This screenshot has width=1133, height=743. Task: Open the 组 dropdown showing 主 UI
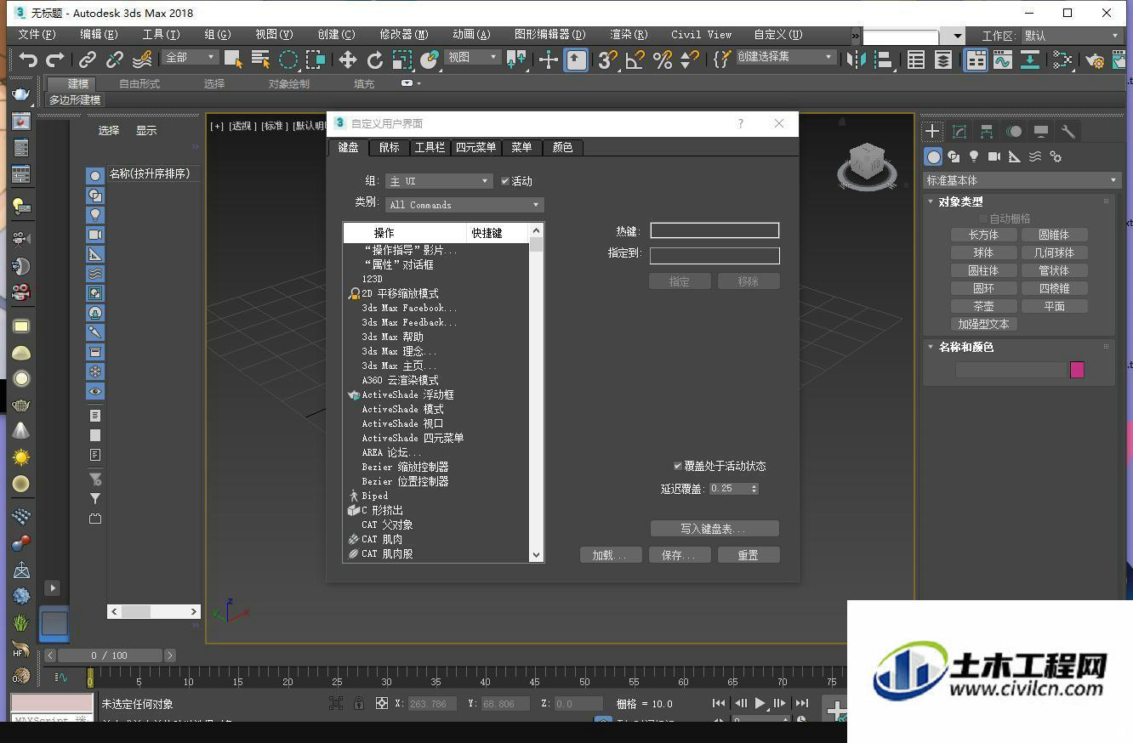pyautogui.click(x=439, y=181)
